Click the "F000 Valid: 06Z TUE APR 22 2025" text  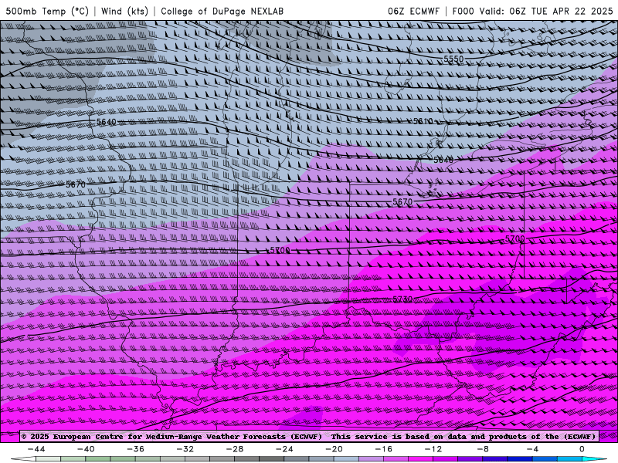[x=532, y=11]
